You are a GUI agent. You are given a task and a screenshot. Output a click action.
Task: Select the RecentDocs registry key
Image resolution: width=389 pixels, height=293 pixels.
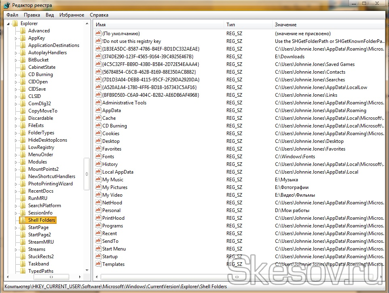pos(40,191)
